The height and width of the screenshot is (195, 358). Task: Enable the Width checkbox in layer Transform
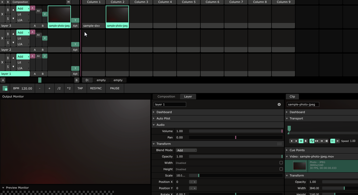click(x=281, y=163)
